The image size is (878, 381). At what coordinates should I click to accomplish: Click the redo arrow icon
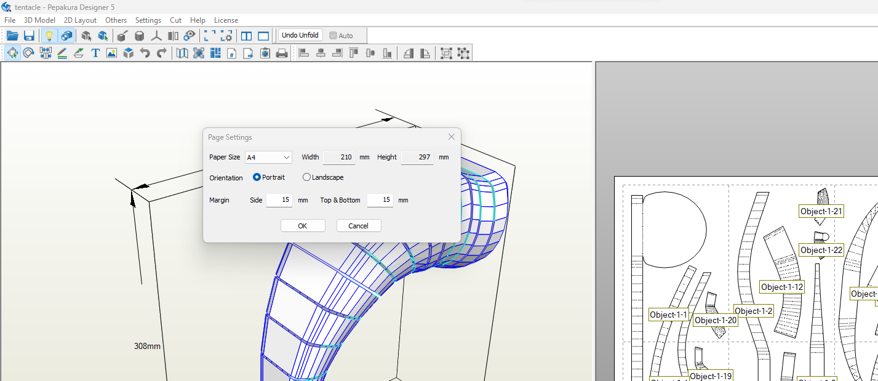(x=162, y=54)
